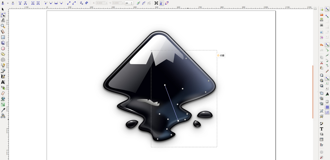
Task: Make selected nodes auto-smooth
Action: click(61, 3)
